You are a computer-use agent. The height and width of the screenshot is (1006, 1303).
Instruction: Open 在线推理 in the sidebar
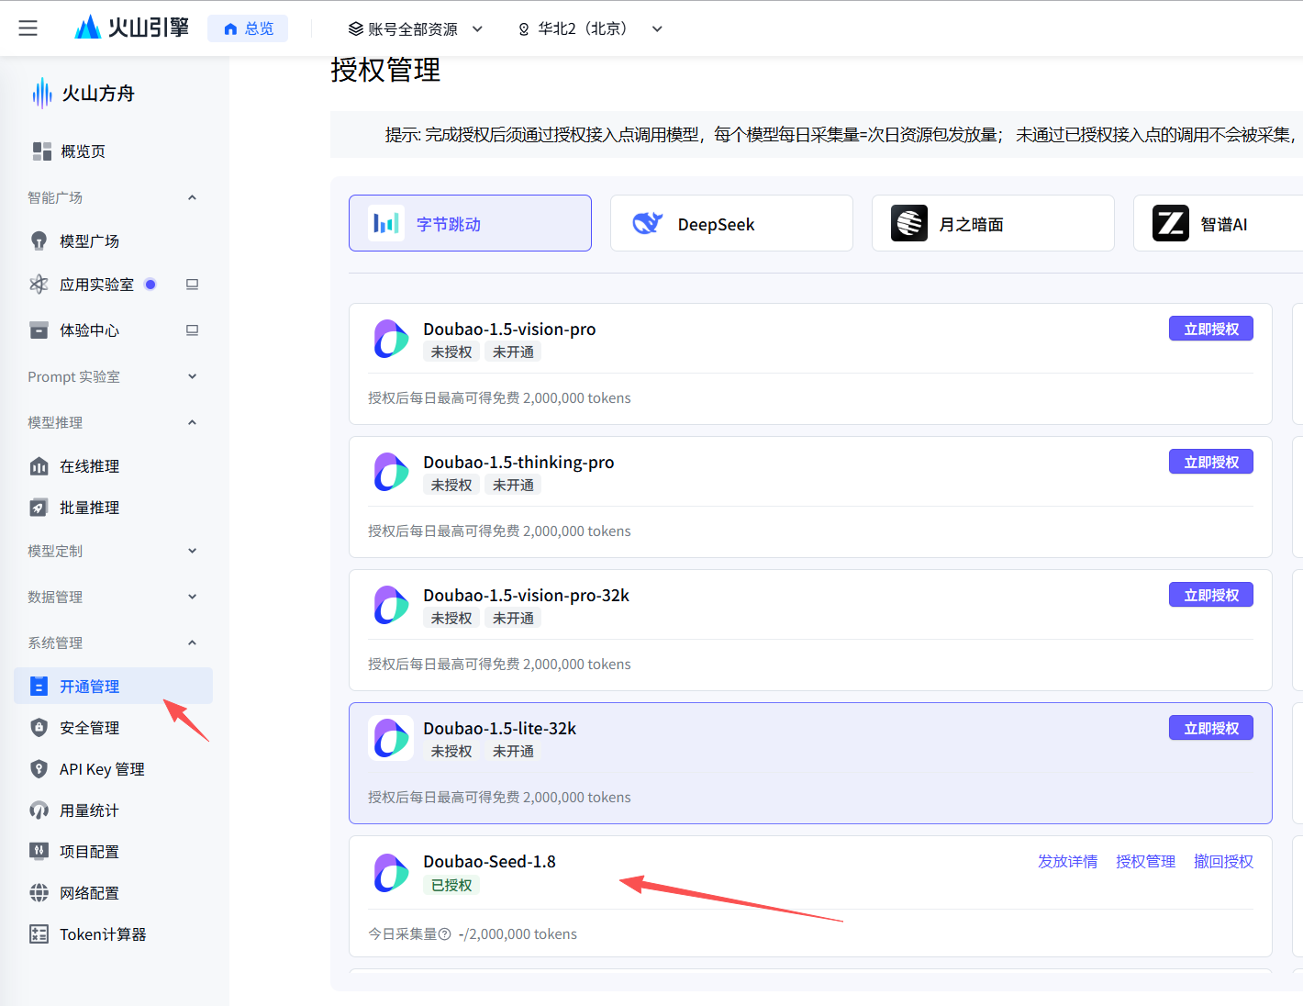pos(113,466)
